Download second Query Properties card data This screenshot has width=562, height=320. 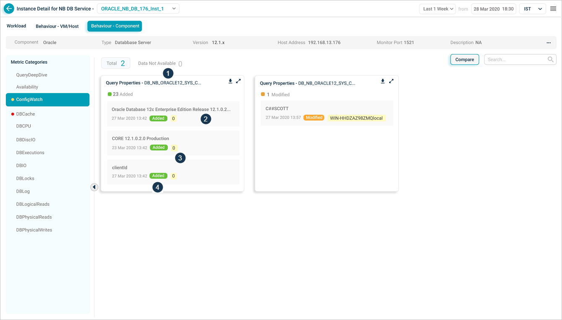pos(382,81)
